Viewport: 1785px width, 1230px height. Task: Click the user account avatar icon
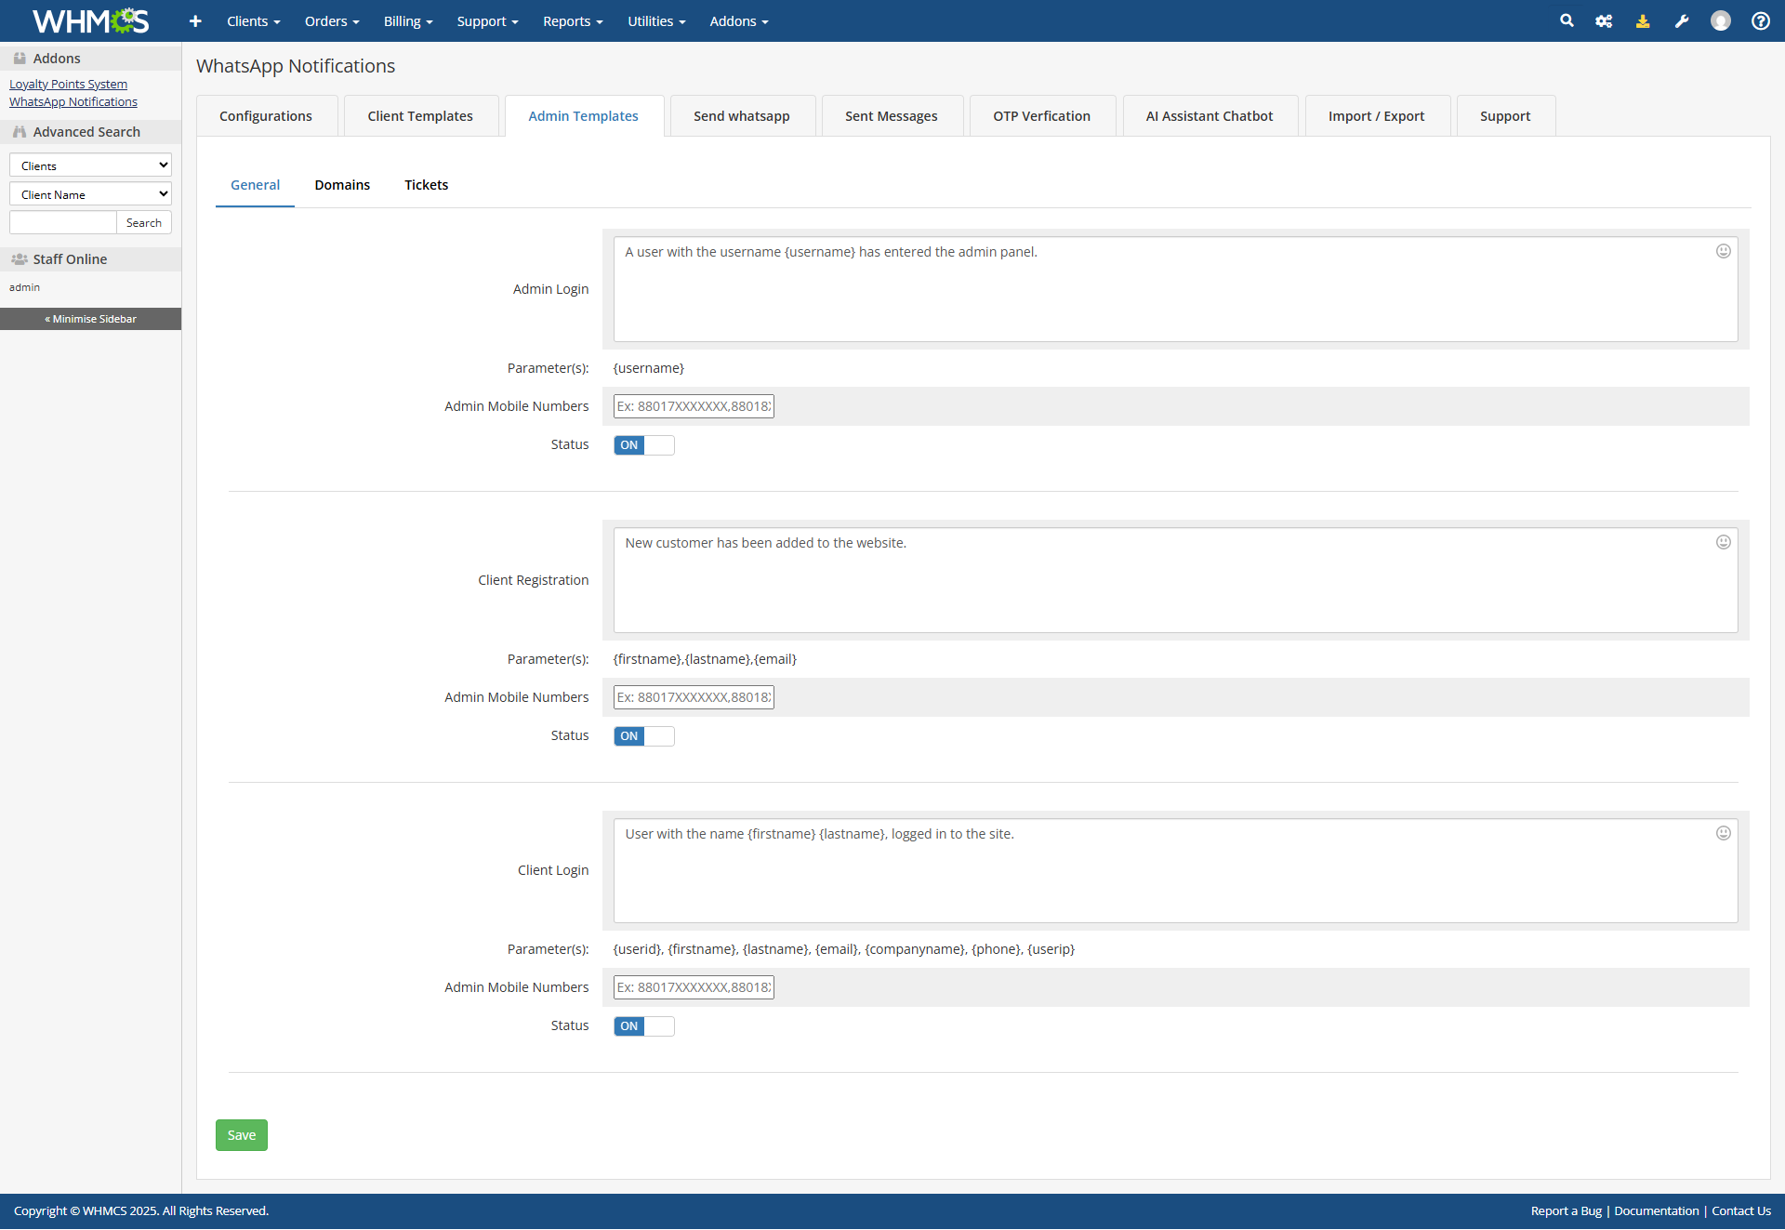point(1721,20)
